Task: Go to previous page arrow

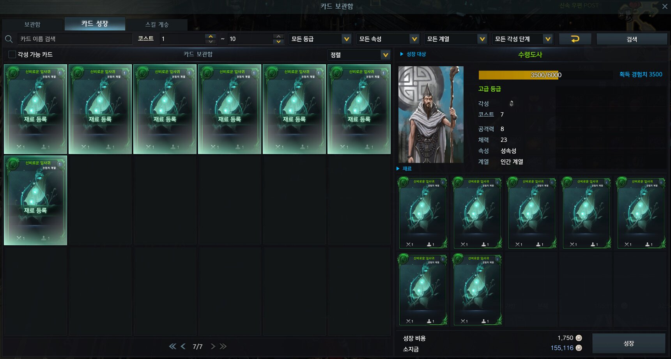Action: pyautogui.click(x=183, y=346)
